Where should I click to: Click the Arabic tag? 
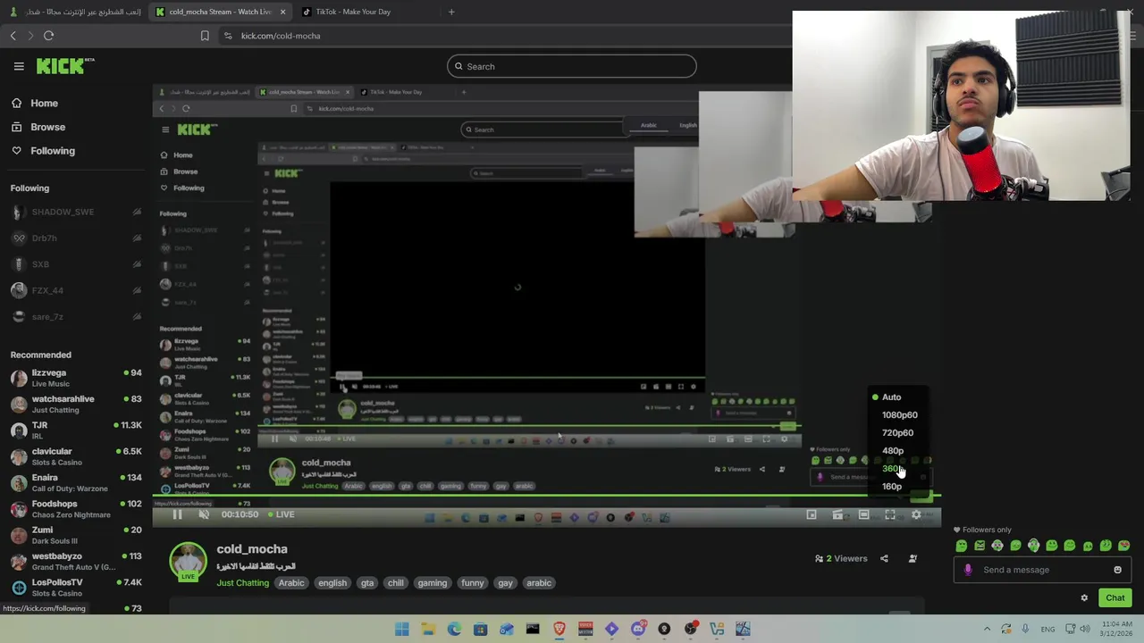point(291,583)
